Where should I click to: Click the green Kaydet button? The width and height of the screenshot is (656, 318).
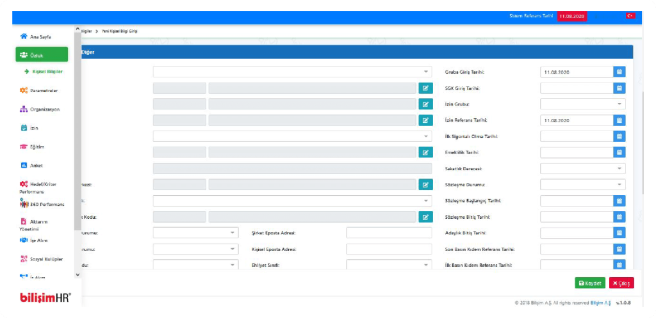coord(589,283)
